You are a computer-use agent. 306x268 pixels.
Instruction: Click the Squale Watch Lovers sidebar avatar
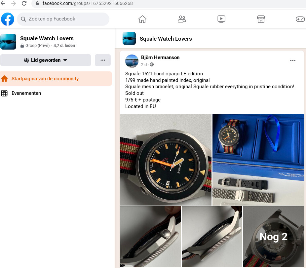pyautogui.click(x=8, y=42)
